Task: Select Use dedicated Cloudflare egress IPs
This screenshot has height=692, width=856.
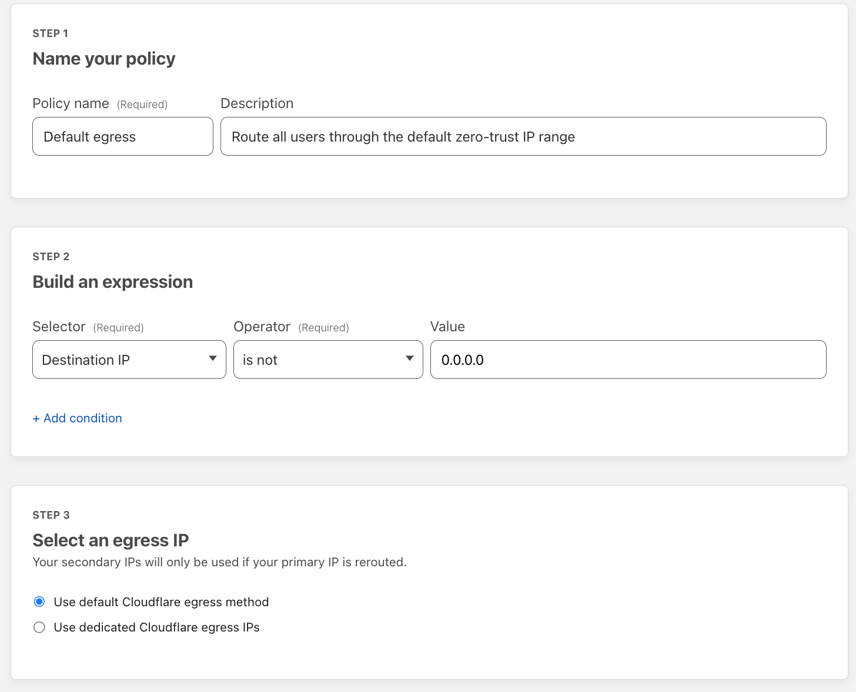Action: [39, 627]
